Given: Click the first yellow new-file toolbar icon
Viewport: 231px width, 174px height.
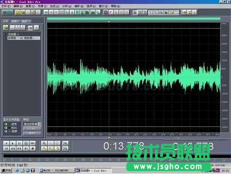Looking at the screenshot, I should point(18,12).
